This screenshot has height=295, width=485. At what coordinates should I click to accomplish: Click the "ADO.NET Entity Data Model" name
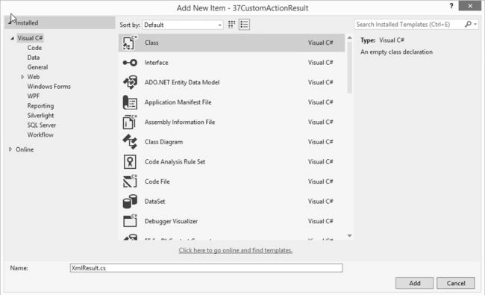(182, 82)
